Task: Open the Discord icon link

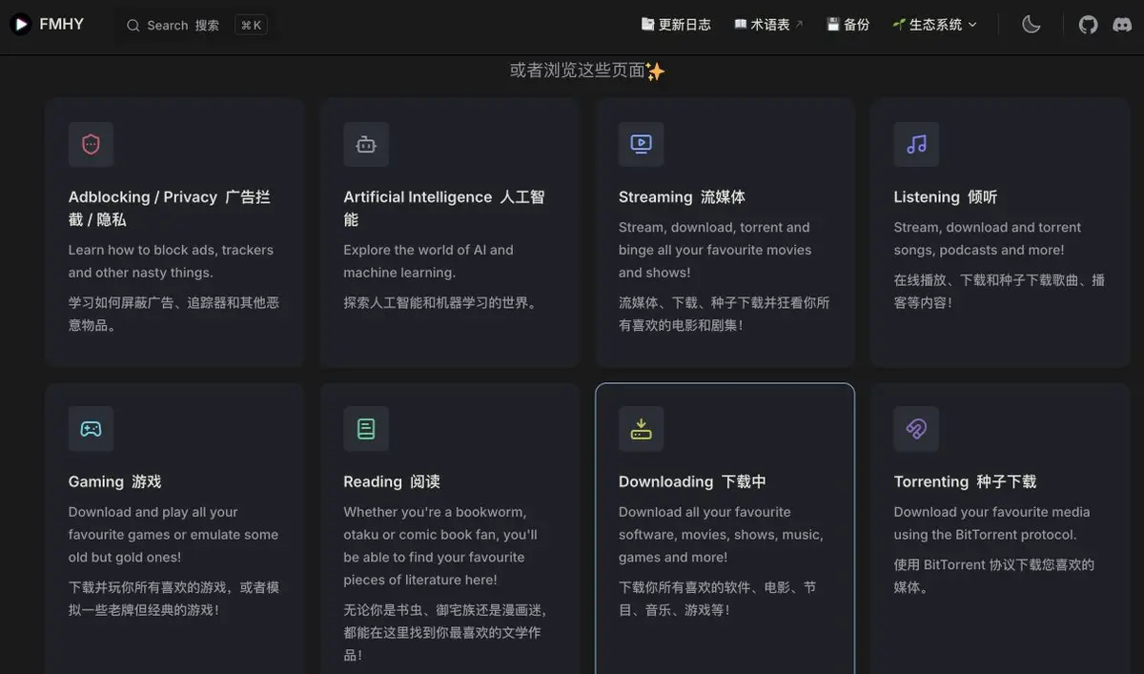Action: (x=1122, y=25)
